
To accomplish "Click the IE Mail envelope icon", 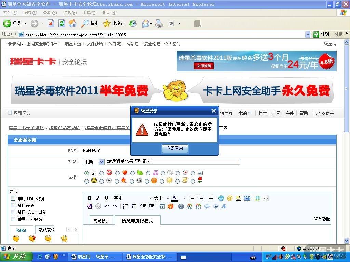I will coord(145,24).
